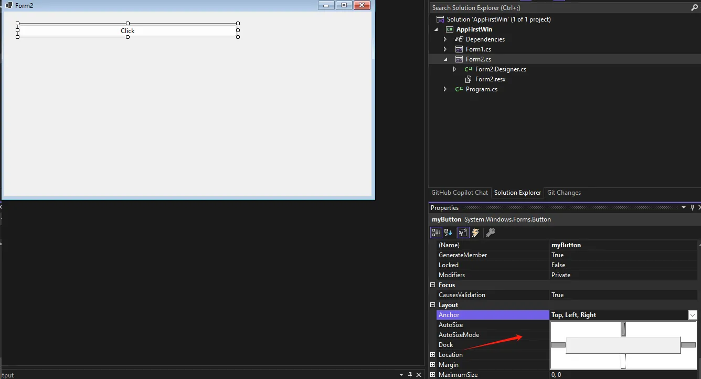
Task: Open the Events lightning bolt view
Action: 475,233
